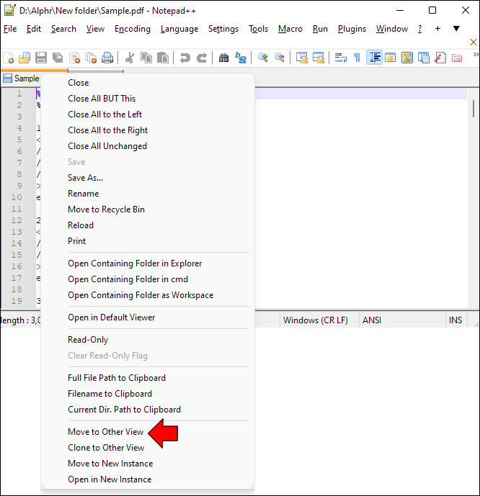The height and width of the screenshot is (496, 480).
Task: Choose Close All BUT This
Action: 148,99
